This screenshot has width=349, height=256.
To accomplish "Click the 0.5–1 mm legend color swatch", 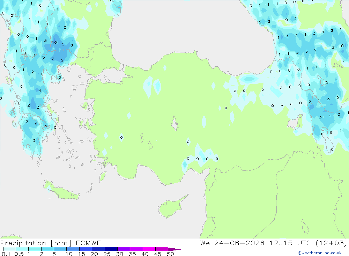I will (x=22, y=249).
